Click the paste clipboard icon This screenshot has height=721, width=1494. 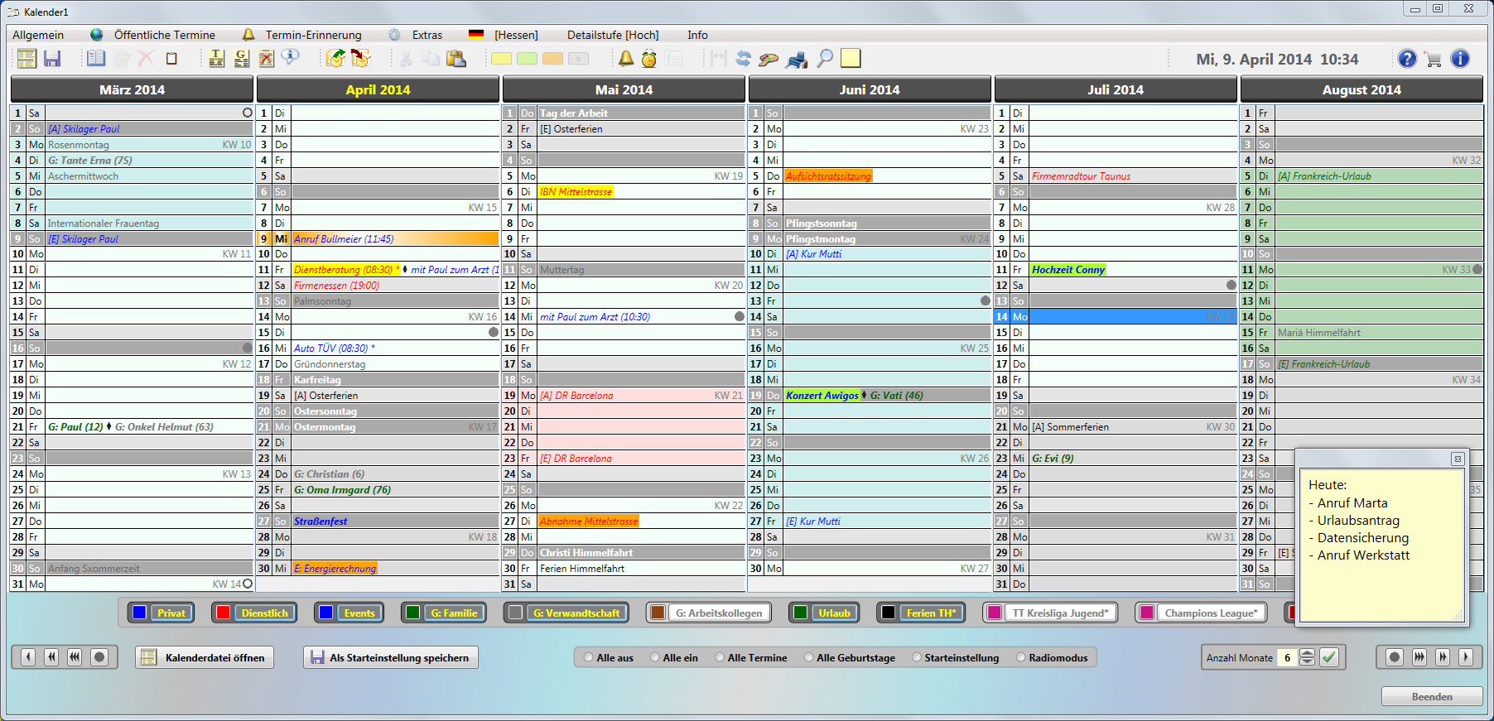(456, 59)
